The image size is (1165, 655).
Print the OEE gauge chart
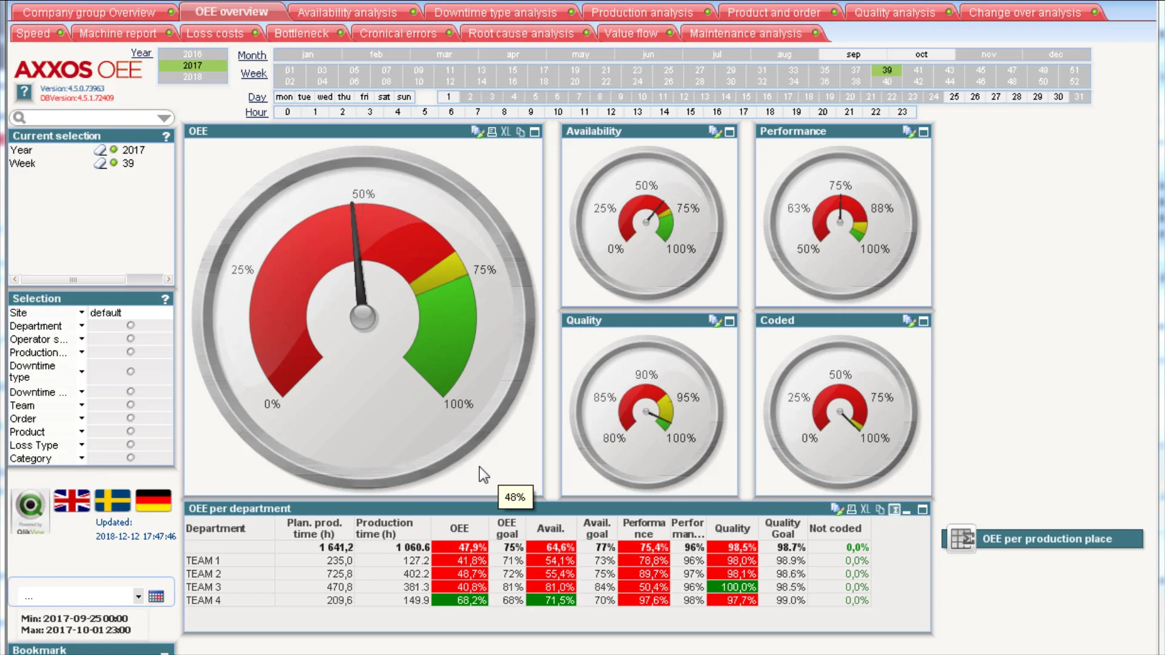[492, 132]
